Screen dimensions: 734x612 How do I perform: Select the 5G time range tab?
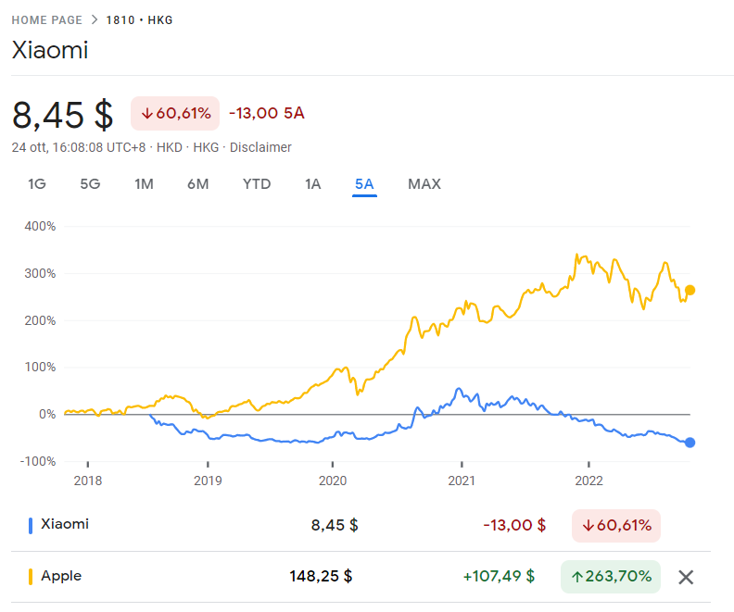coord(90,183)
